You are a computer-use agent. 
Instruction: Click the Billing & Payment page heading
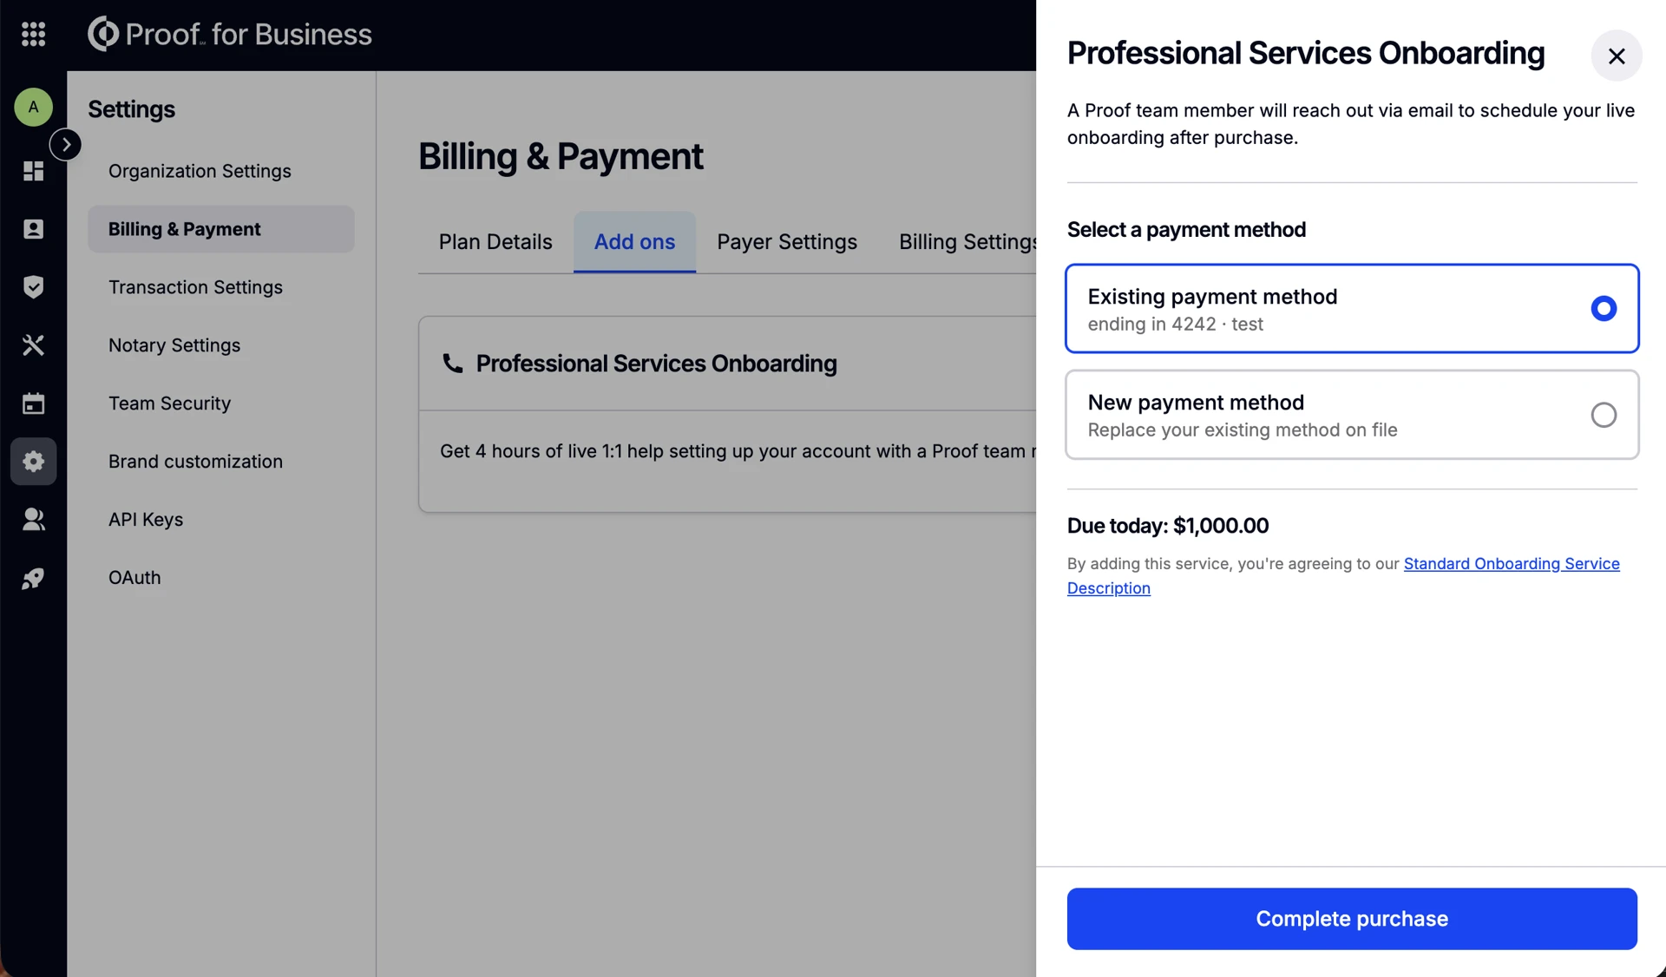click(x=561, y=157)
